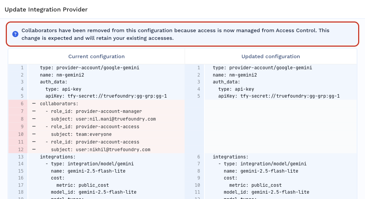The image size is (365, 199).
Task: Click 'cost:' on line 9 in Updated configuration
Action: point(230,178)
